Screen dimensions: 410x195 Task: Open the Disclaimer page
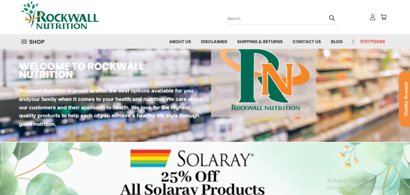click(x=214, y=42)
